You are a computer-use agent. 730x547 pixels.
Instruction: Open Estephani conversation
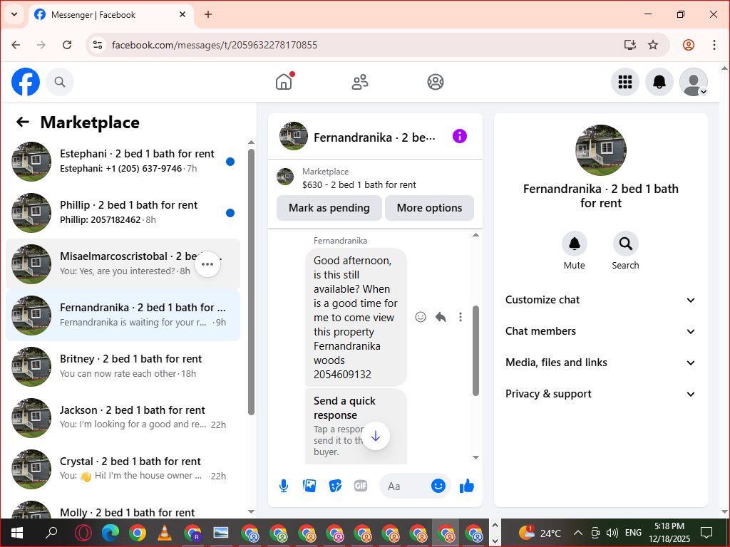coord(123,162)
